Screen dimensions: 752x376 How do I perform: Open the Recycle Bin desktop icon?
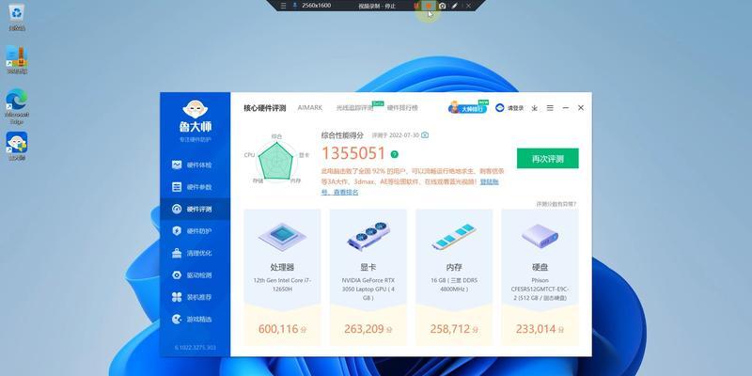(x=17, y=17)
